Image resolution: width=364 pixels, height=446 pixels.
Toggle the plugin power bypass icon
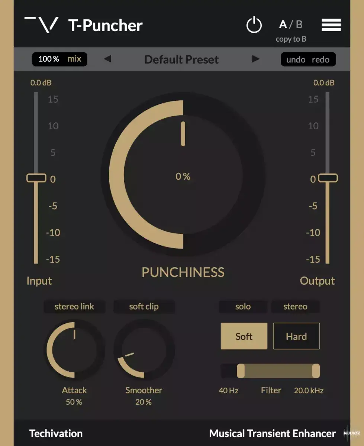pyautogui.click(x=254, y=25)
